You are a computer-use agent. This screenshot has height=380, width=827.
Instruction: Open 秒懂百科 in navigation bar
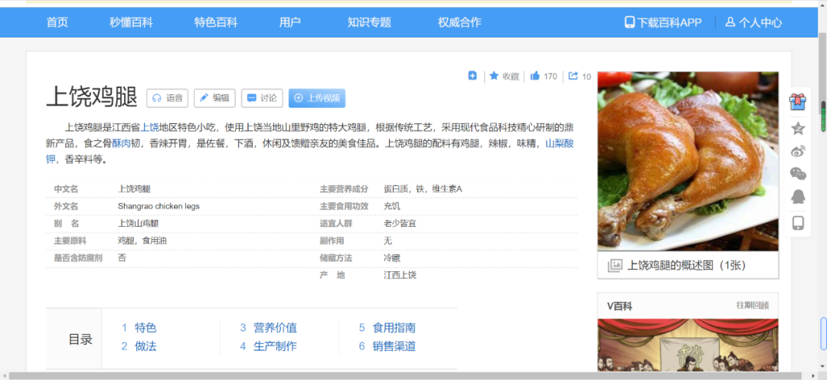[x=131, y=22]
